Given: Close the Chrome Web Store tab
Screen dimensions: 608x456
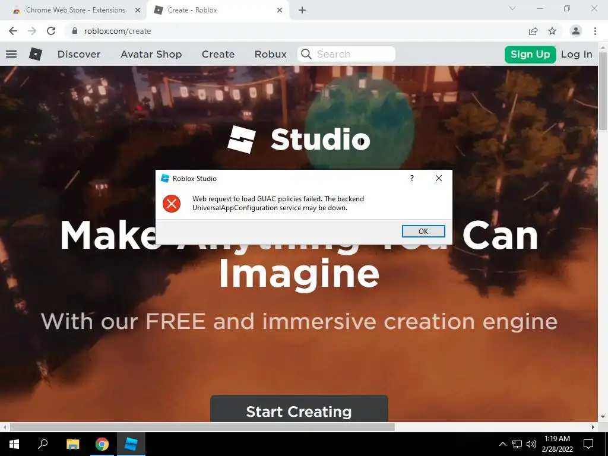Looking at the screenshot, I should point(138,10).
